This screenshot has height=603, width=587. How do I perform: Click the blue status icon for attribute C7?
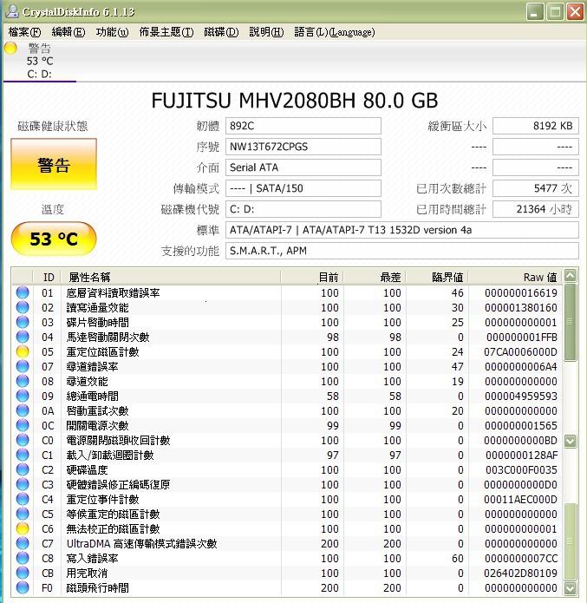23,543
